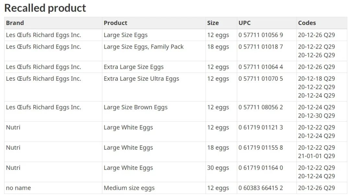The width and height of the screenshot is (350, 196).
Task: Click the Medium size eggs cell
Action: pos(129,188)
